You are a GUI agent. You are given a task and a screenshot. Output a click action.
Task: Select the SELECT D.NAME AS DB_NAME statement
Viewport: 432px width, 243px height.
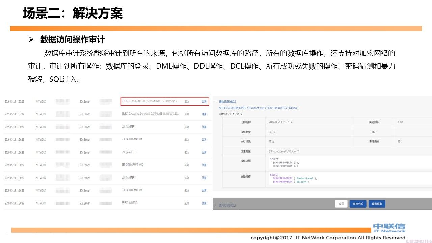click(150, 114)
